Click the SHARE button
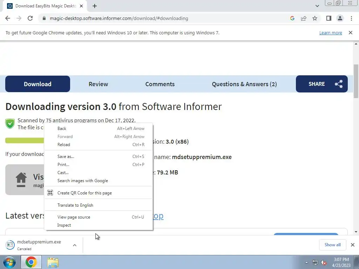The height and width of the screenshot is (269, 359). point(322,84)
